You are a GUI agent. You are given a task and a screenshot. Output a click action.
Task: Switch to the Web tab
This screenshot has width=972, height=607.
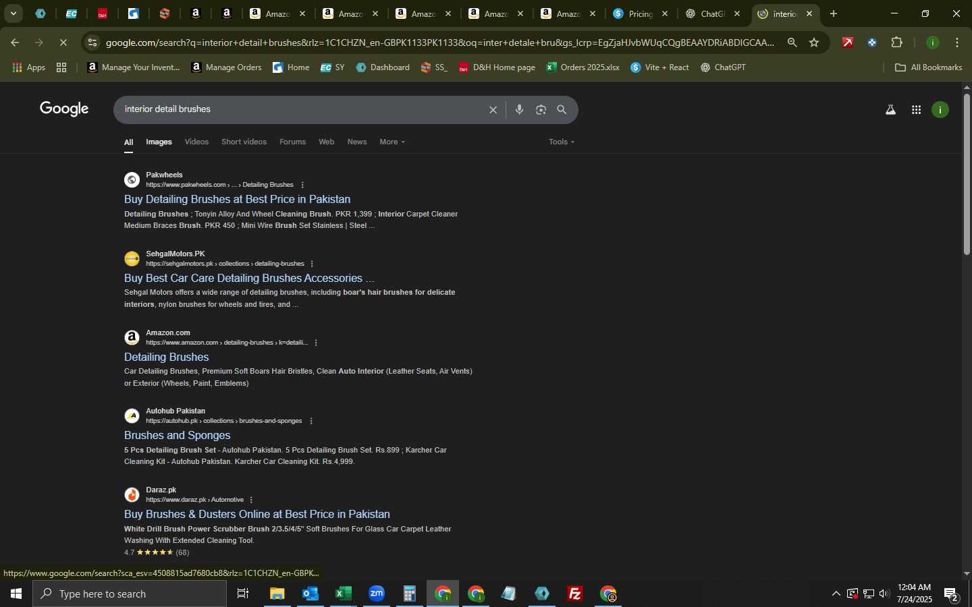(327, 142)
